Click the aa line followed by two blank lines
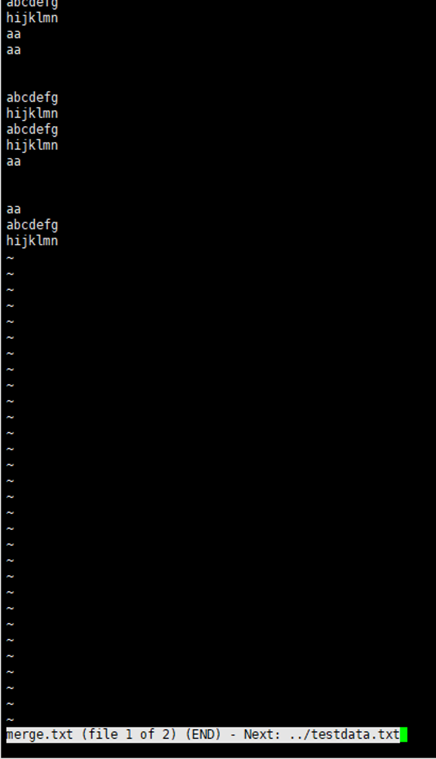The image size is (436, 759). (14, 162)
